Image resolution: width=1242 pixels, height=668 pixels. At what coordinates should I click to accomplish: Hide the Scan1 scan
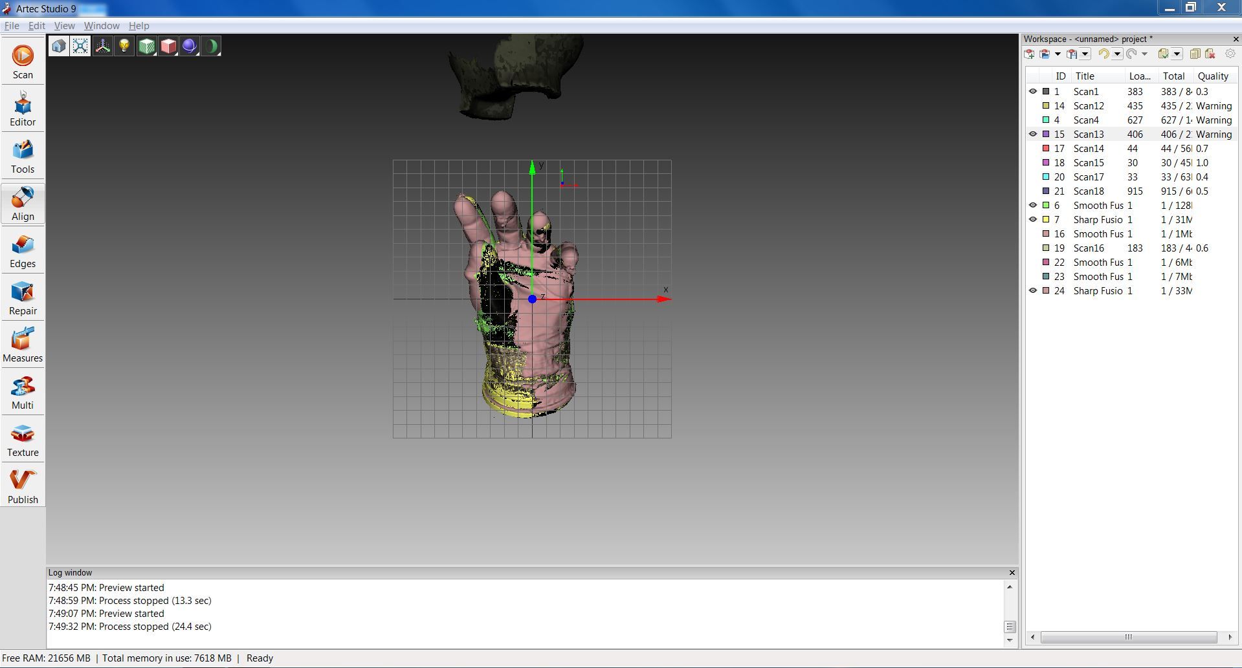(x=1033, y=91)
